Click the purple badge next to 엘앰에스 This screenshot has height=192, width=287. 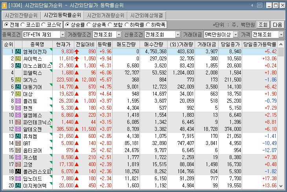[18, 115]
